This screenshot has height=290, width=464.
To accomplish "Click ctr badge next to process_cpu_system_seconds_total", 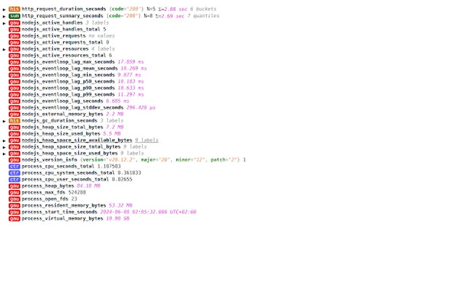I will point(14,173).
